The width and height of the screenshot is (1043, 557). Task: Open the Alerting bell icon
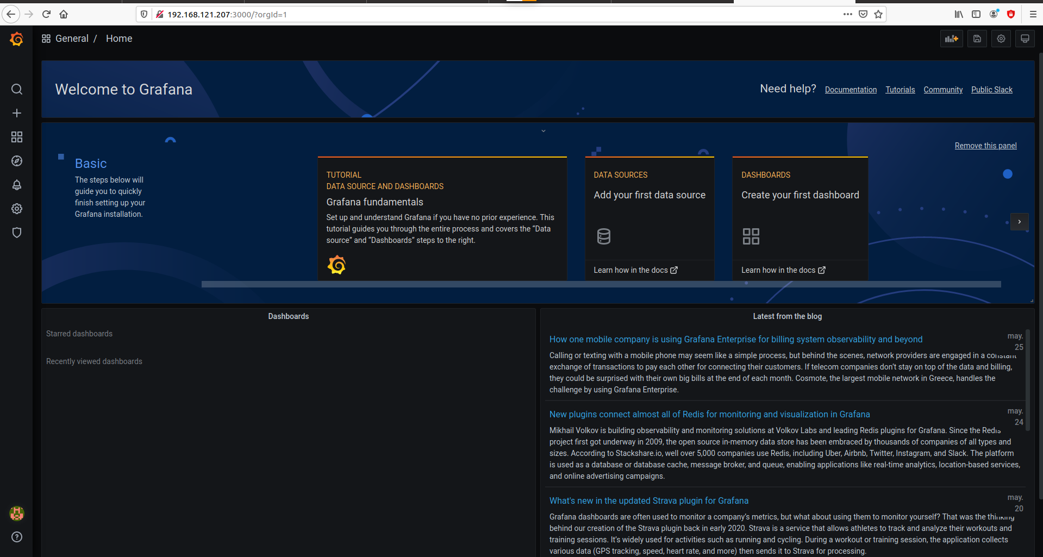tap(17, 185)
